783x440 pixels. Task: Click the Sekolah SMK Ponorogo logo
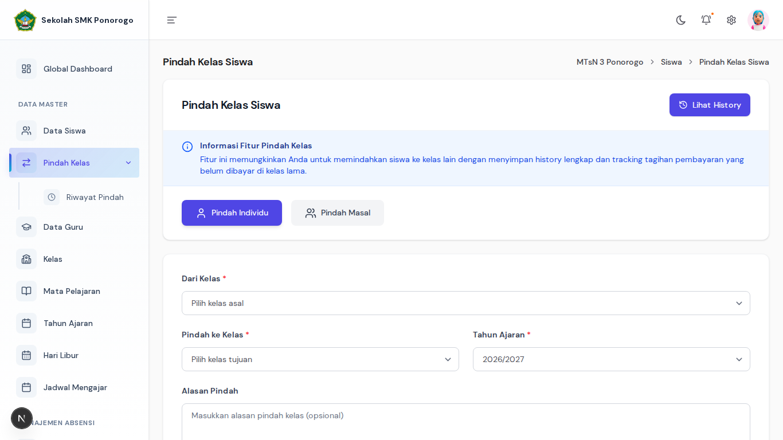tap(25, 20)
